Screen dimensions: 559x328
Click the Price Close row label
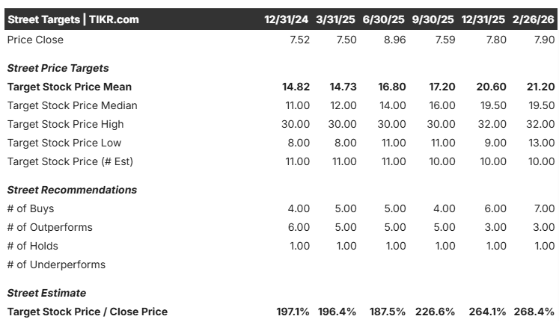(x=35, y=40)
